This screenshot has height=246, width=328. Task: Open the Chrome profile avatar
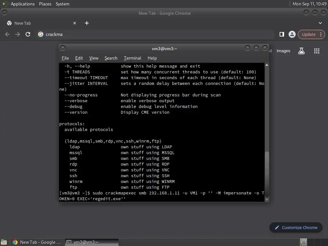click(292, 34)
